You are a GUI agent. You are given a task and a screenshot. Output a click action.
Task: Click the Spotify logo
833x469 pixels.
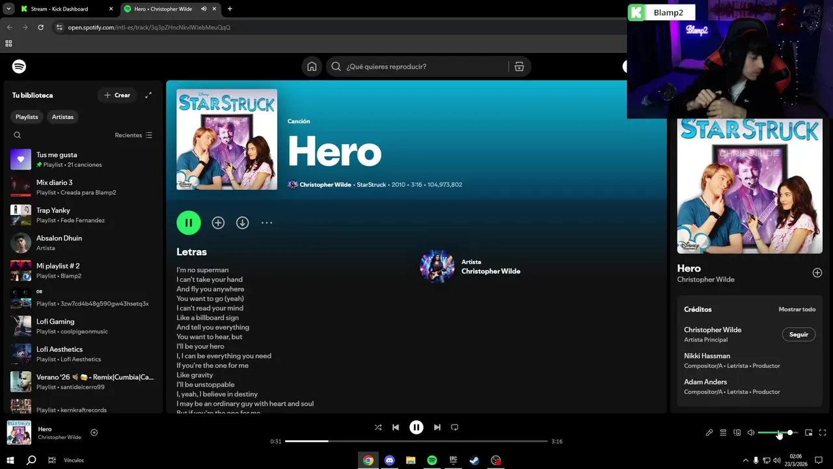(x=19, y=66)
